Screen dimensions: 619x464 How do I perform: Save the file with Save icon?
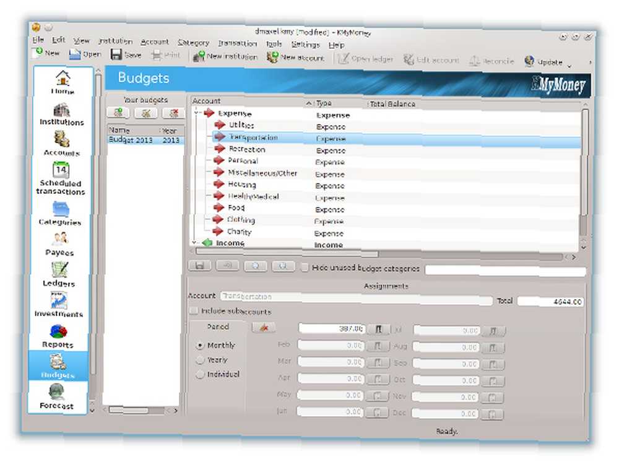[x=126, y=55]
